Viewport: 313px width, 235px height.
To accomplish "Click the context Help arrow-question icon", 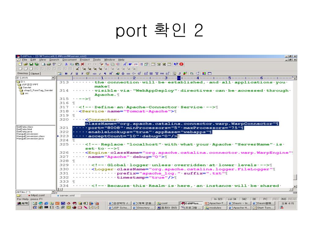I will (176, 64).
